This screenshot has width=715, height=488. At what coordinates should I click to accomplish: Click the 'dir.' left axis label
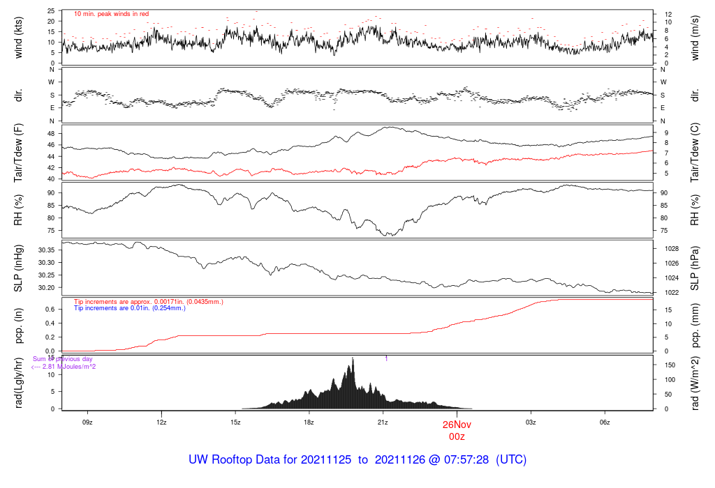coord(18,96)
